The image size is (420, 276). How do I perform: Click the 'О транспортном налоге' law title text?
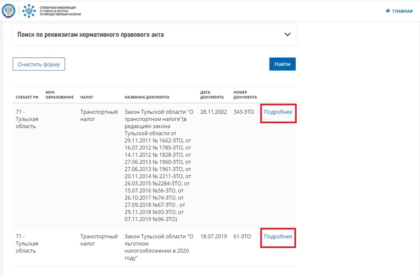click(x=159, y=165)
